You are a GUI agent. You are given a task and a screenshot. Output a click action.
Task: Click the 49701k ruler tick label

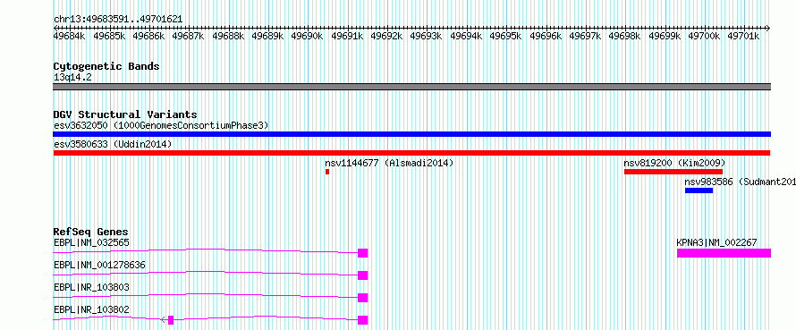(x=744, y=36)
